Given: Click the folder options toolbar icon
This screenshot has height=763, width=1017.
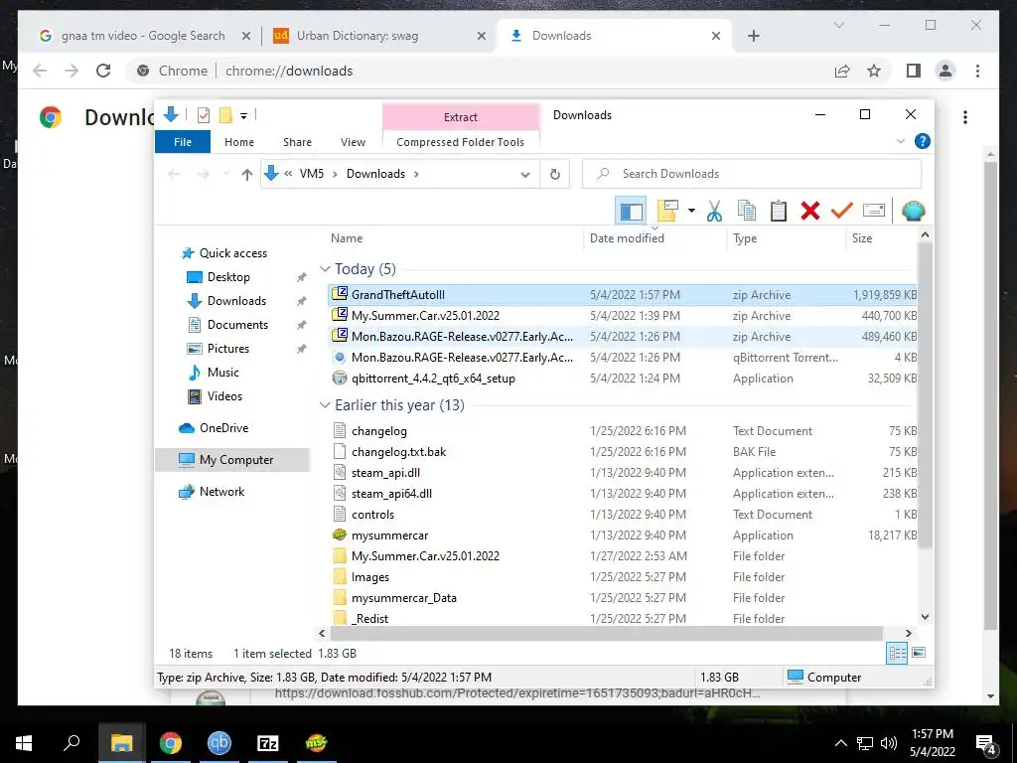Looking at the screenshot, I should [x=667, y=211].
